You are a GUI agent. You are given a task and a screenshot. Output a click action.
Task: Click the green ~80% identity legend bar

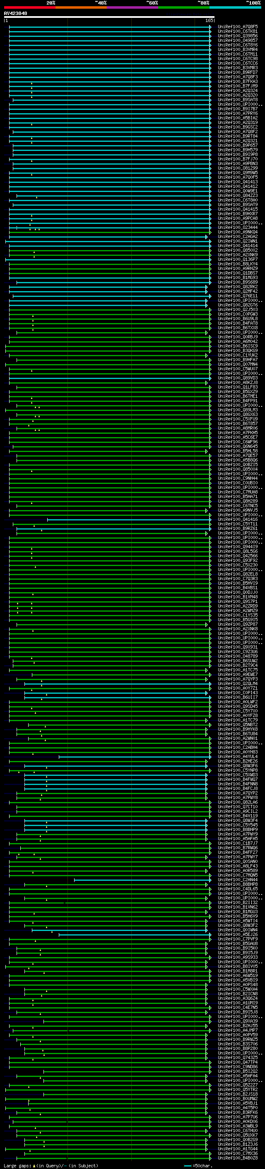pyautogui.click(x=184, y=7)
